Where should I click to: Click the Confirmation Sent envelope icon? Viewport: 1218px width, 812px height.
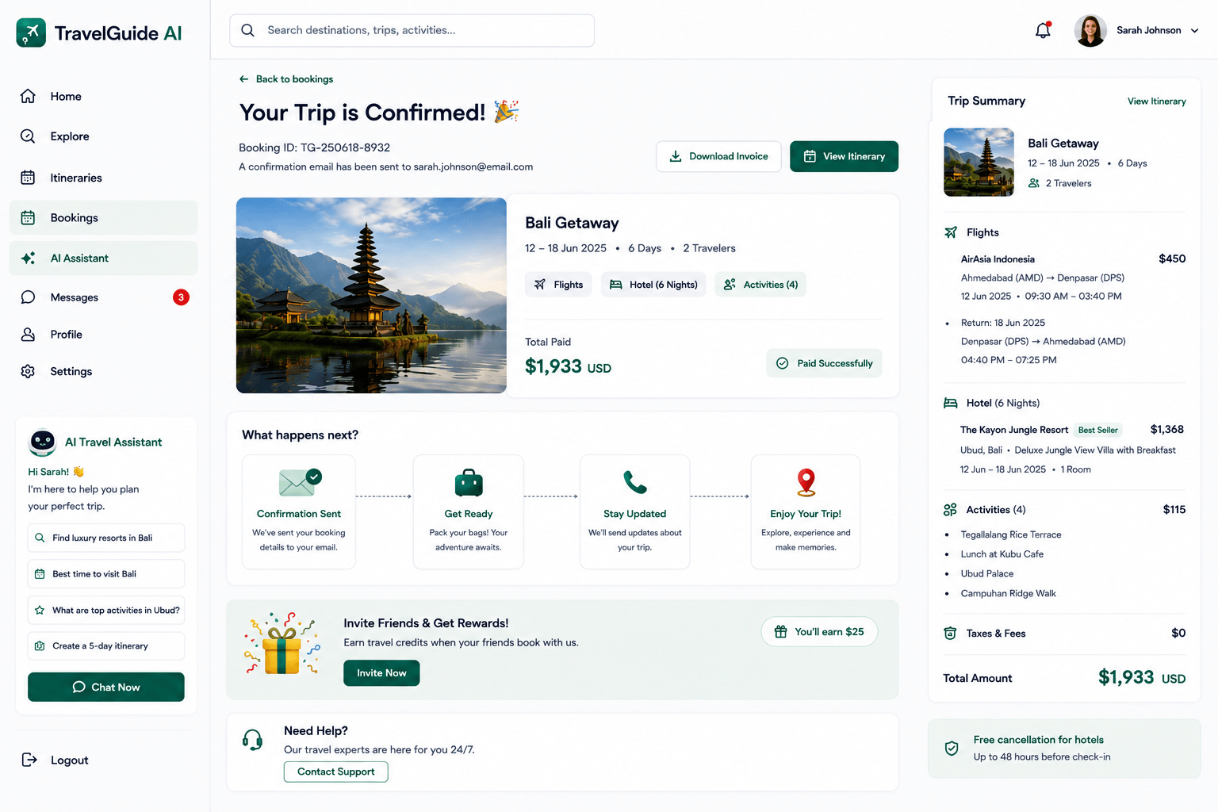pyautogui.click(x=300, y=481)
